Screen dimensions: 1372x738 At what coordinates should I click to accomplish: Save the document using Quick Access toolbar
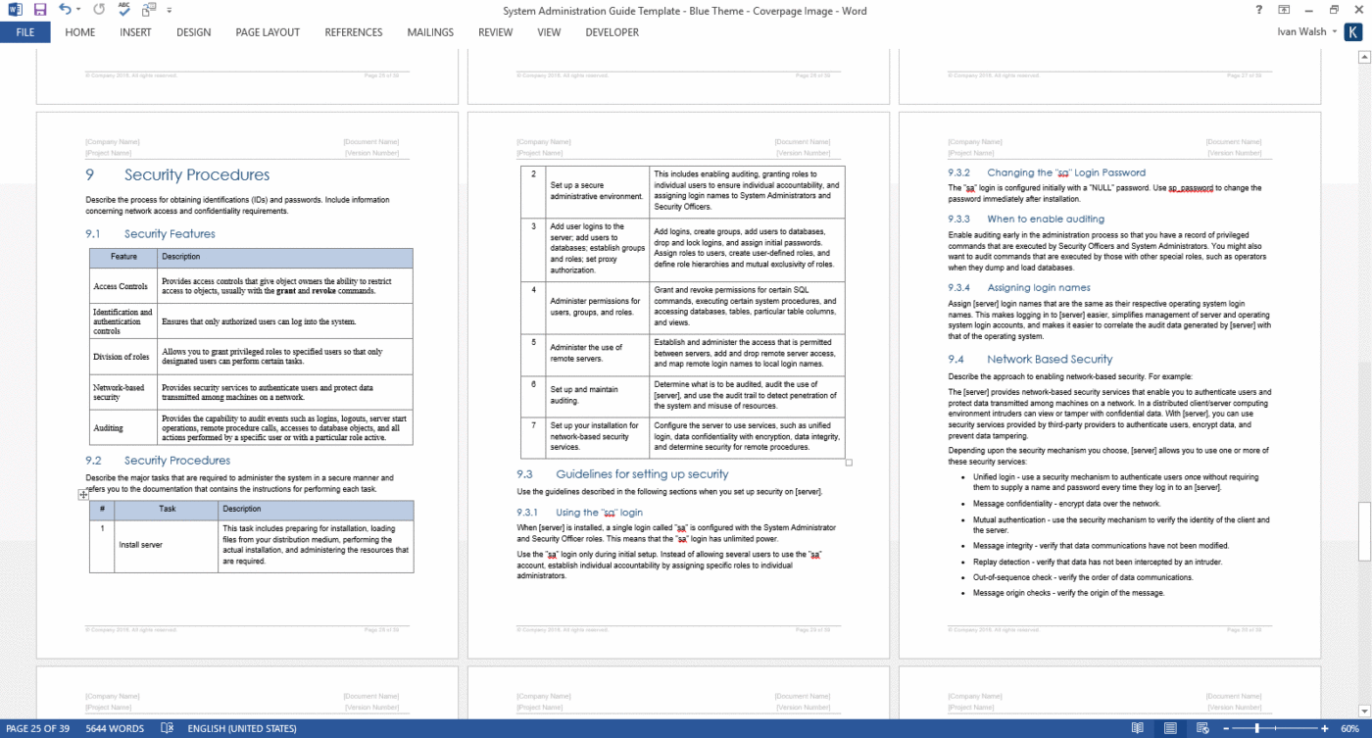(39, 11)
